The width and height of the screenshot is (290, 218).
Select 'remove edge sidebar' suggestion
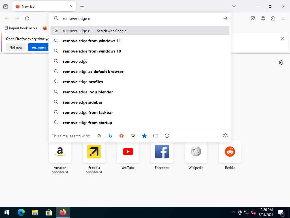click(140, 102)
